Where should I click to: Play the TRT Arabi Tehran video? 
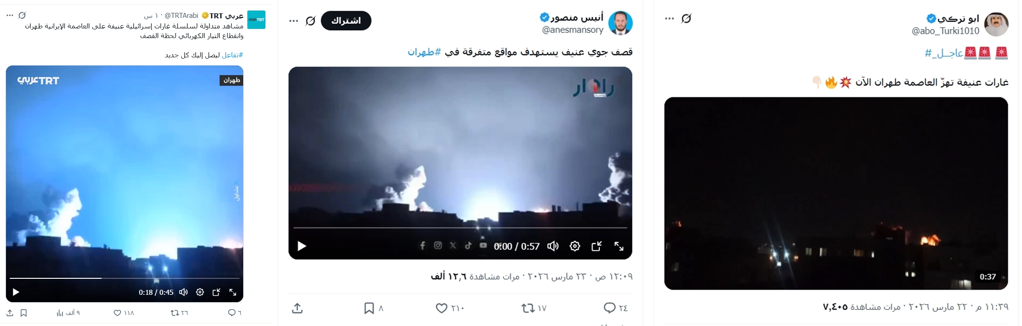[x=16, y=292]
